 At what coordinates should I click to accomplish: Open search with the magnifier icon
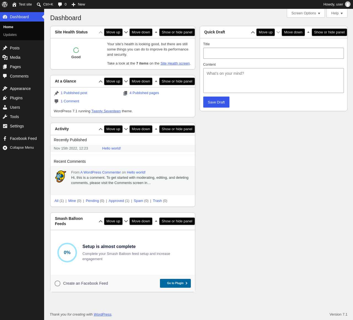[39, 4]
